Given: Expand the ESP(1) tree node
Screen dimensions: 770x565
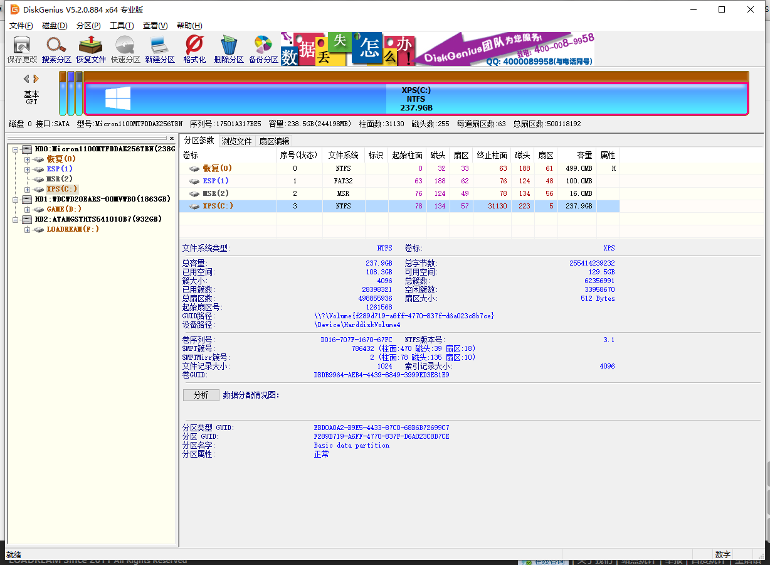Looking at the screenshot, I should (28, 169).
